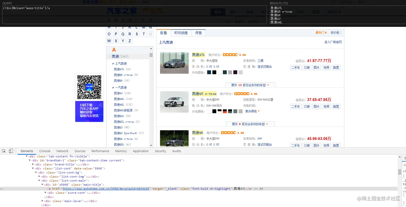This screenshot has height=207, width=406.
Task: Collapse the 一汽奥迪 group in the sidebar
Action: click(x=113, y=88)
